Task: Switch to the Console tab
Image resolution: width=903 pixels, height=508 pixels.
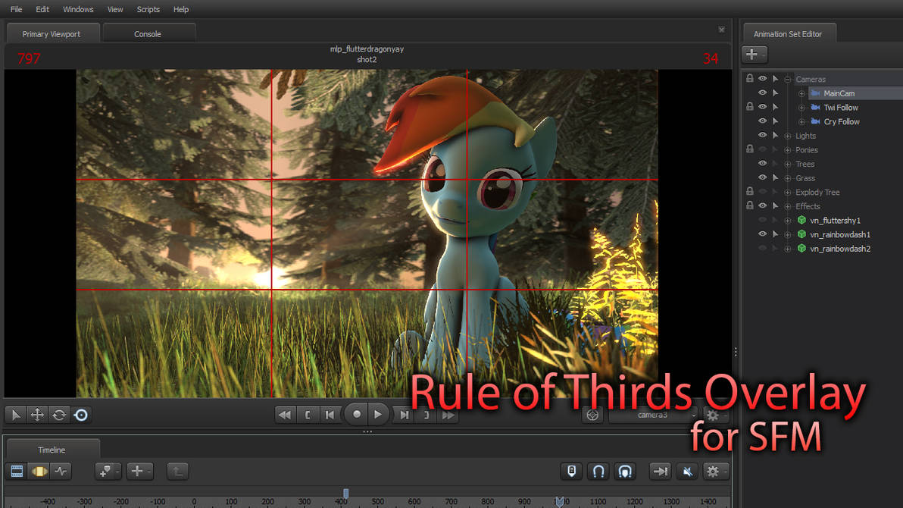Action: pos(148,33)
